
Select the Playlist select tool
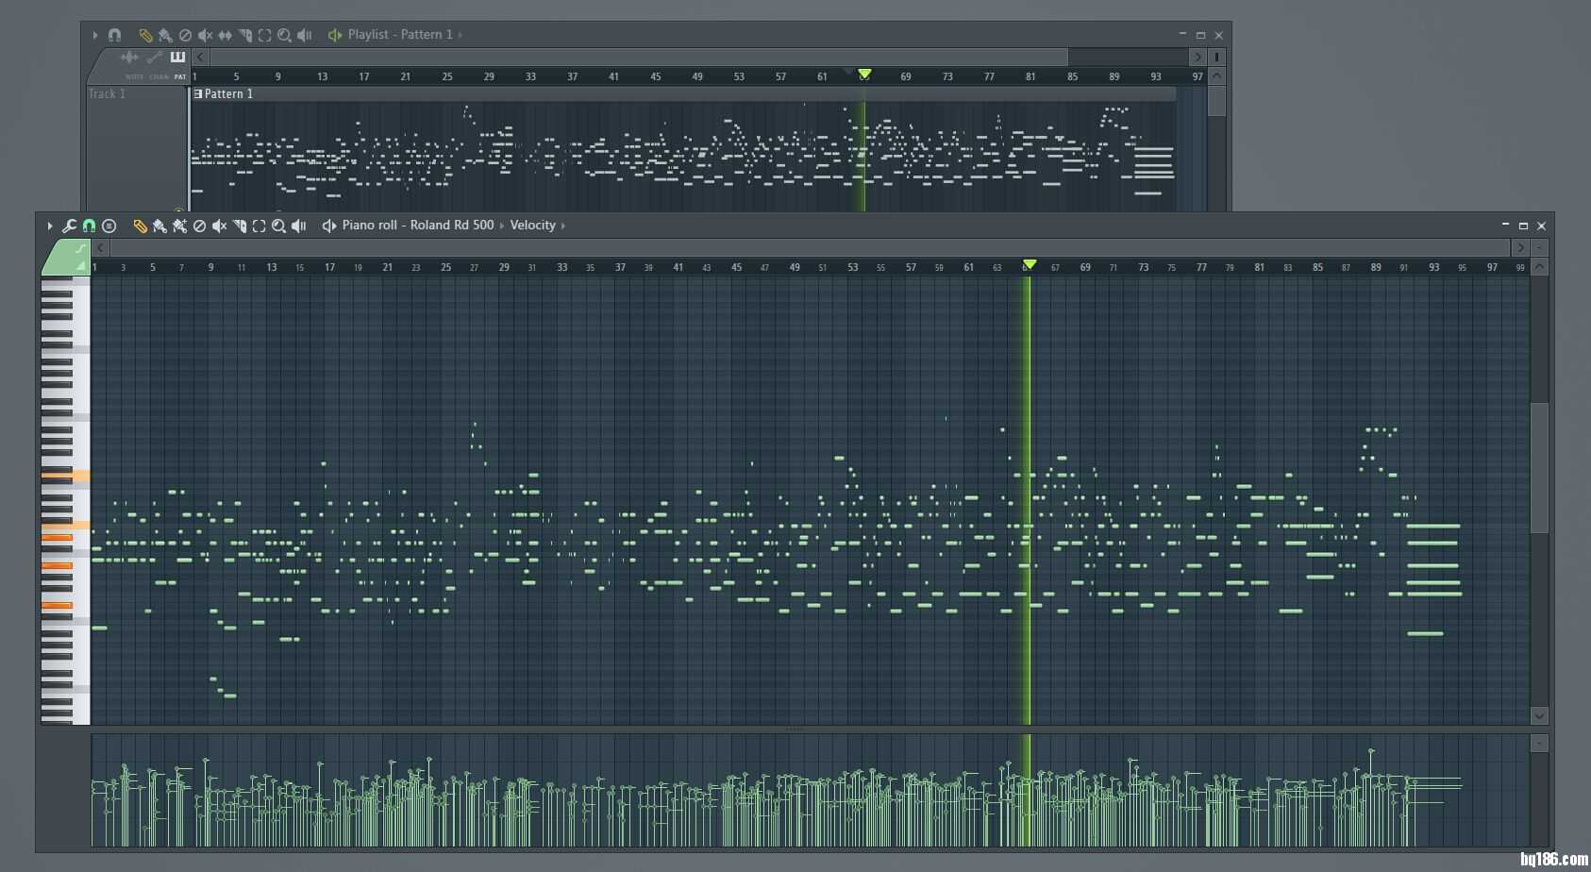pyautogui.click(x=264, y=35)
